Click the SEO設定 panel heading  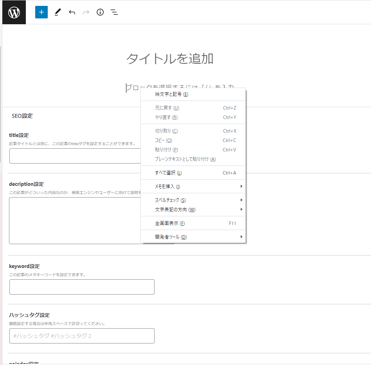pos(22,116)
